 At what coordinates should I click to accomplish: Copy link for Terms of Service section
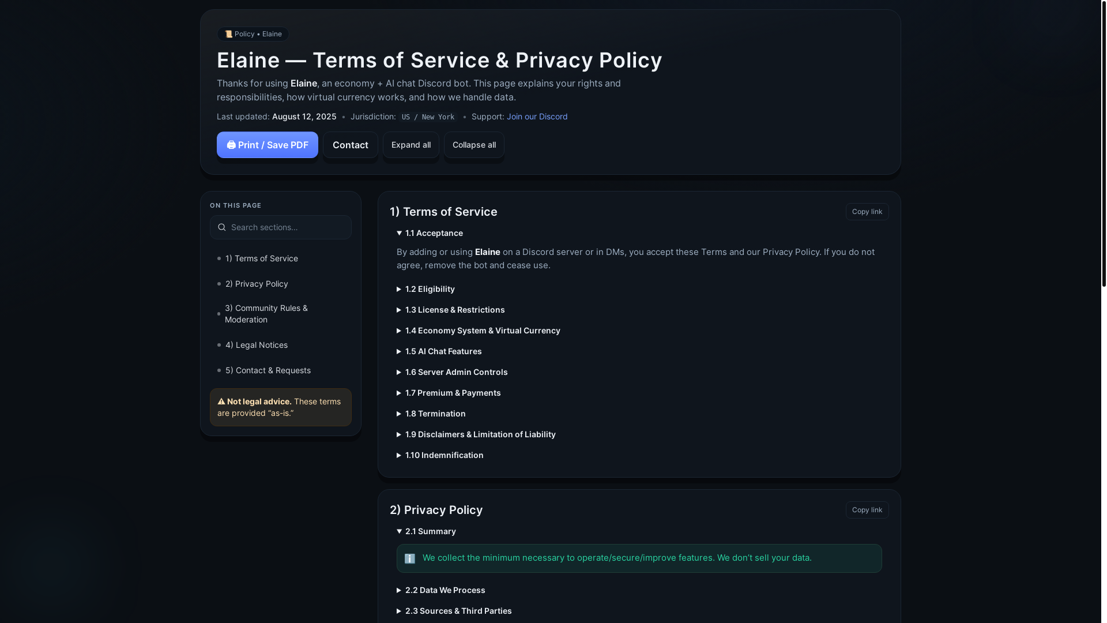tap(867, 212)
